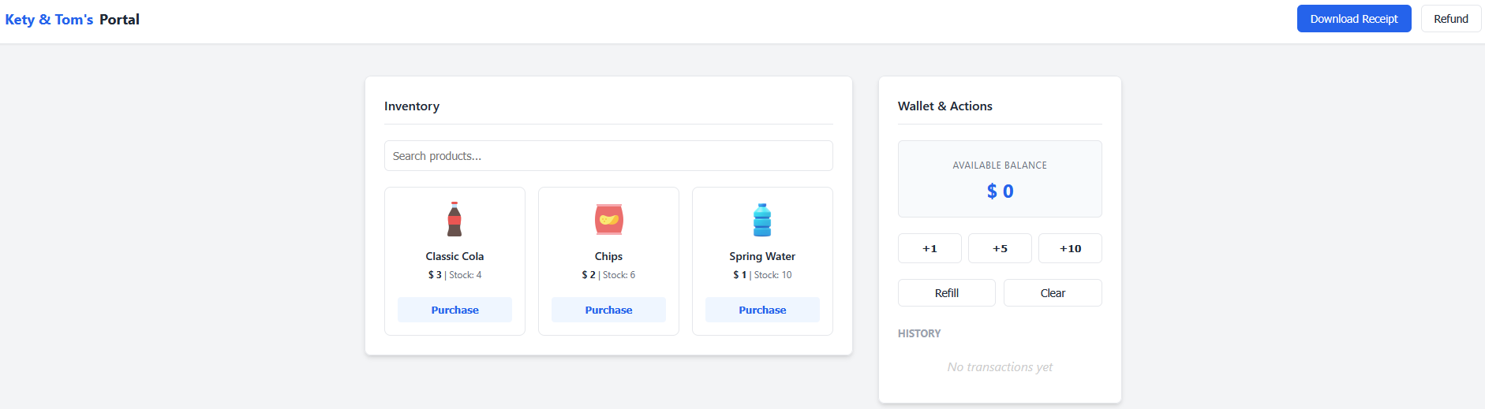Image resolution: width=1485 pixels, height=409 pixels.
Task: Click the Classic Cola bottle icon
Action: pyautogui.click(x=454, y=220)
